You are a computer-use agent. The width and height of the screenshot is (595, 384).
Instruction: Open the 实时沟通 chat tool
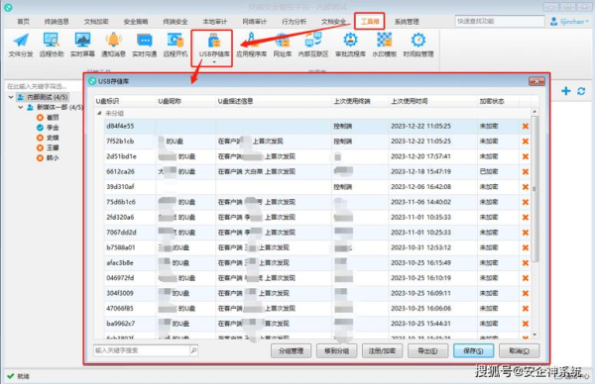pos(144,45)
